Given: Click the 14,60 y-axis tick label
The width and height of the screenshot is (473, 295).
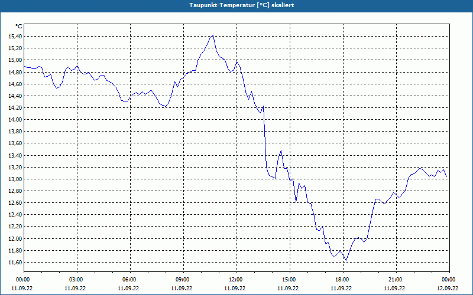Looking at the screenshot, I should 15,84.
